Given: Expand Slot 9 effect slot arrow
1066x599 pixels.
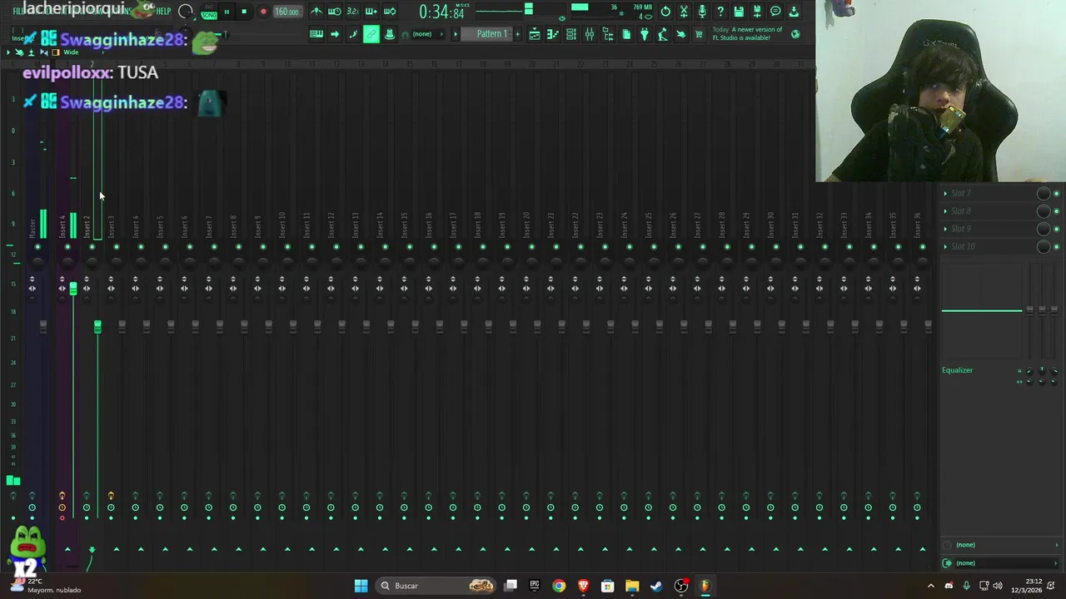Looking at the screenshot, I should [945, 229].
